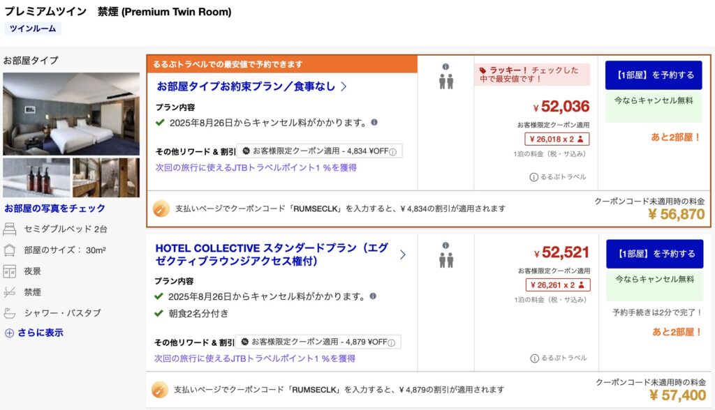Expand お部屋タイプお約束プラン via its chevron arrow
The height and width of the screenshot is (410, 715).
point(344,87)
